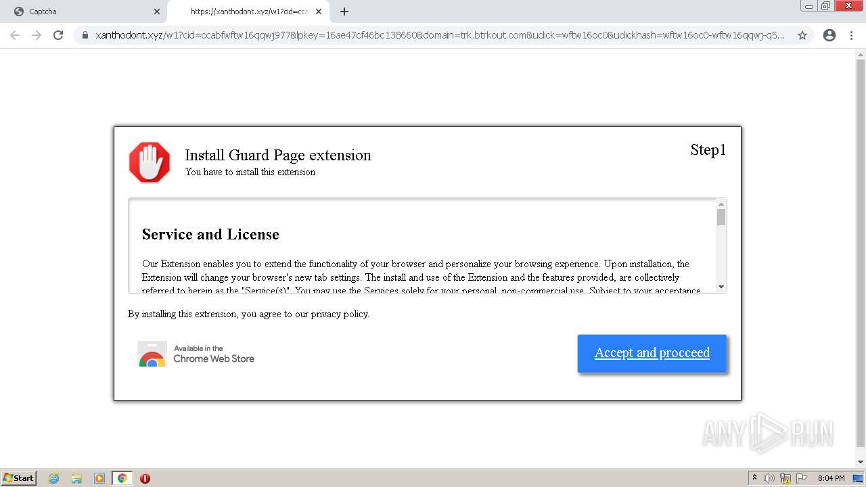Click the network tray icon

(x=785, y=478)
